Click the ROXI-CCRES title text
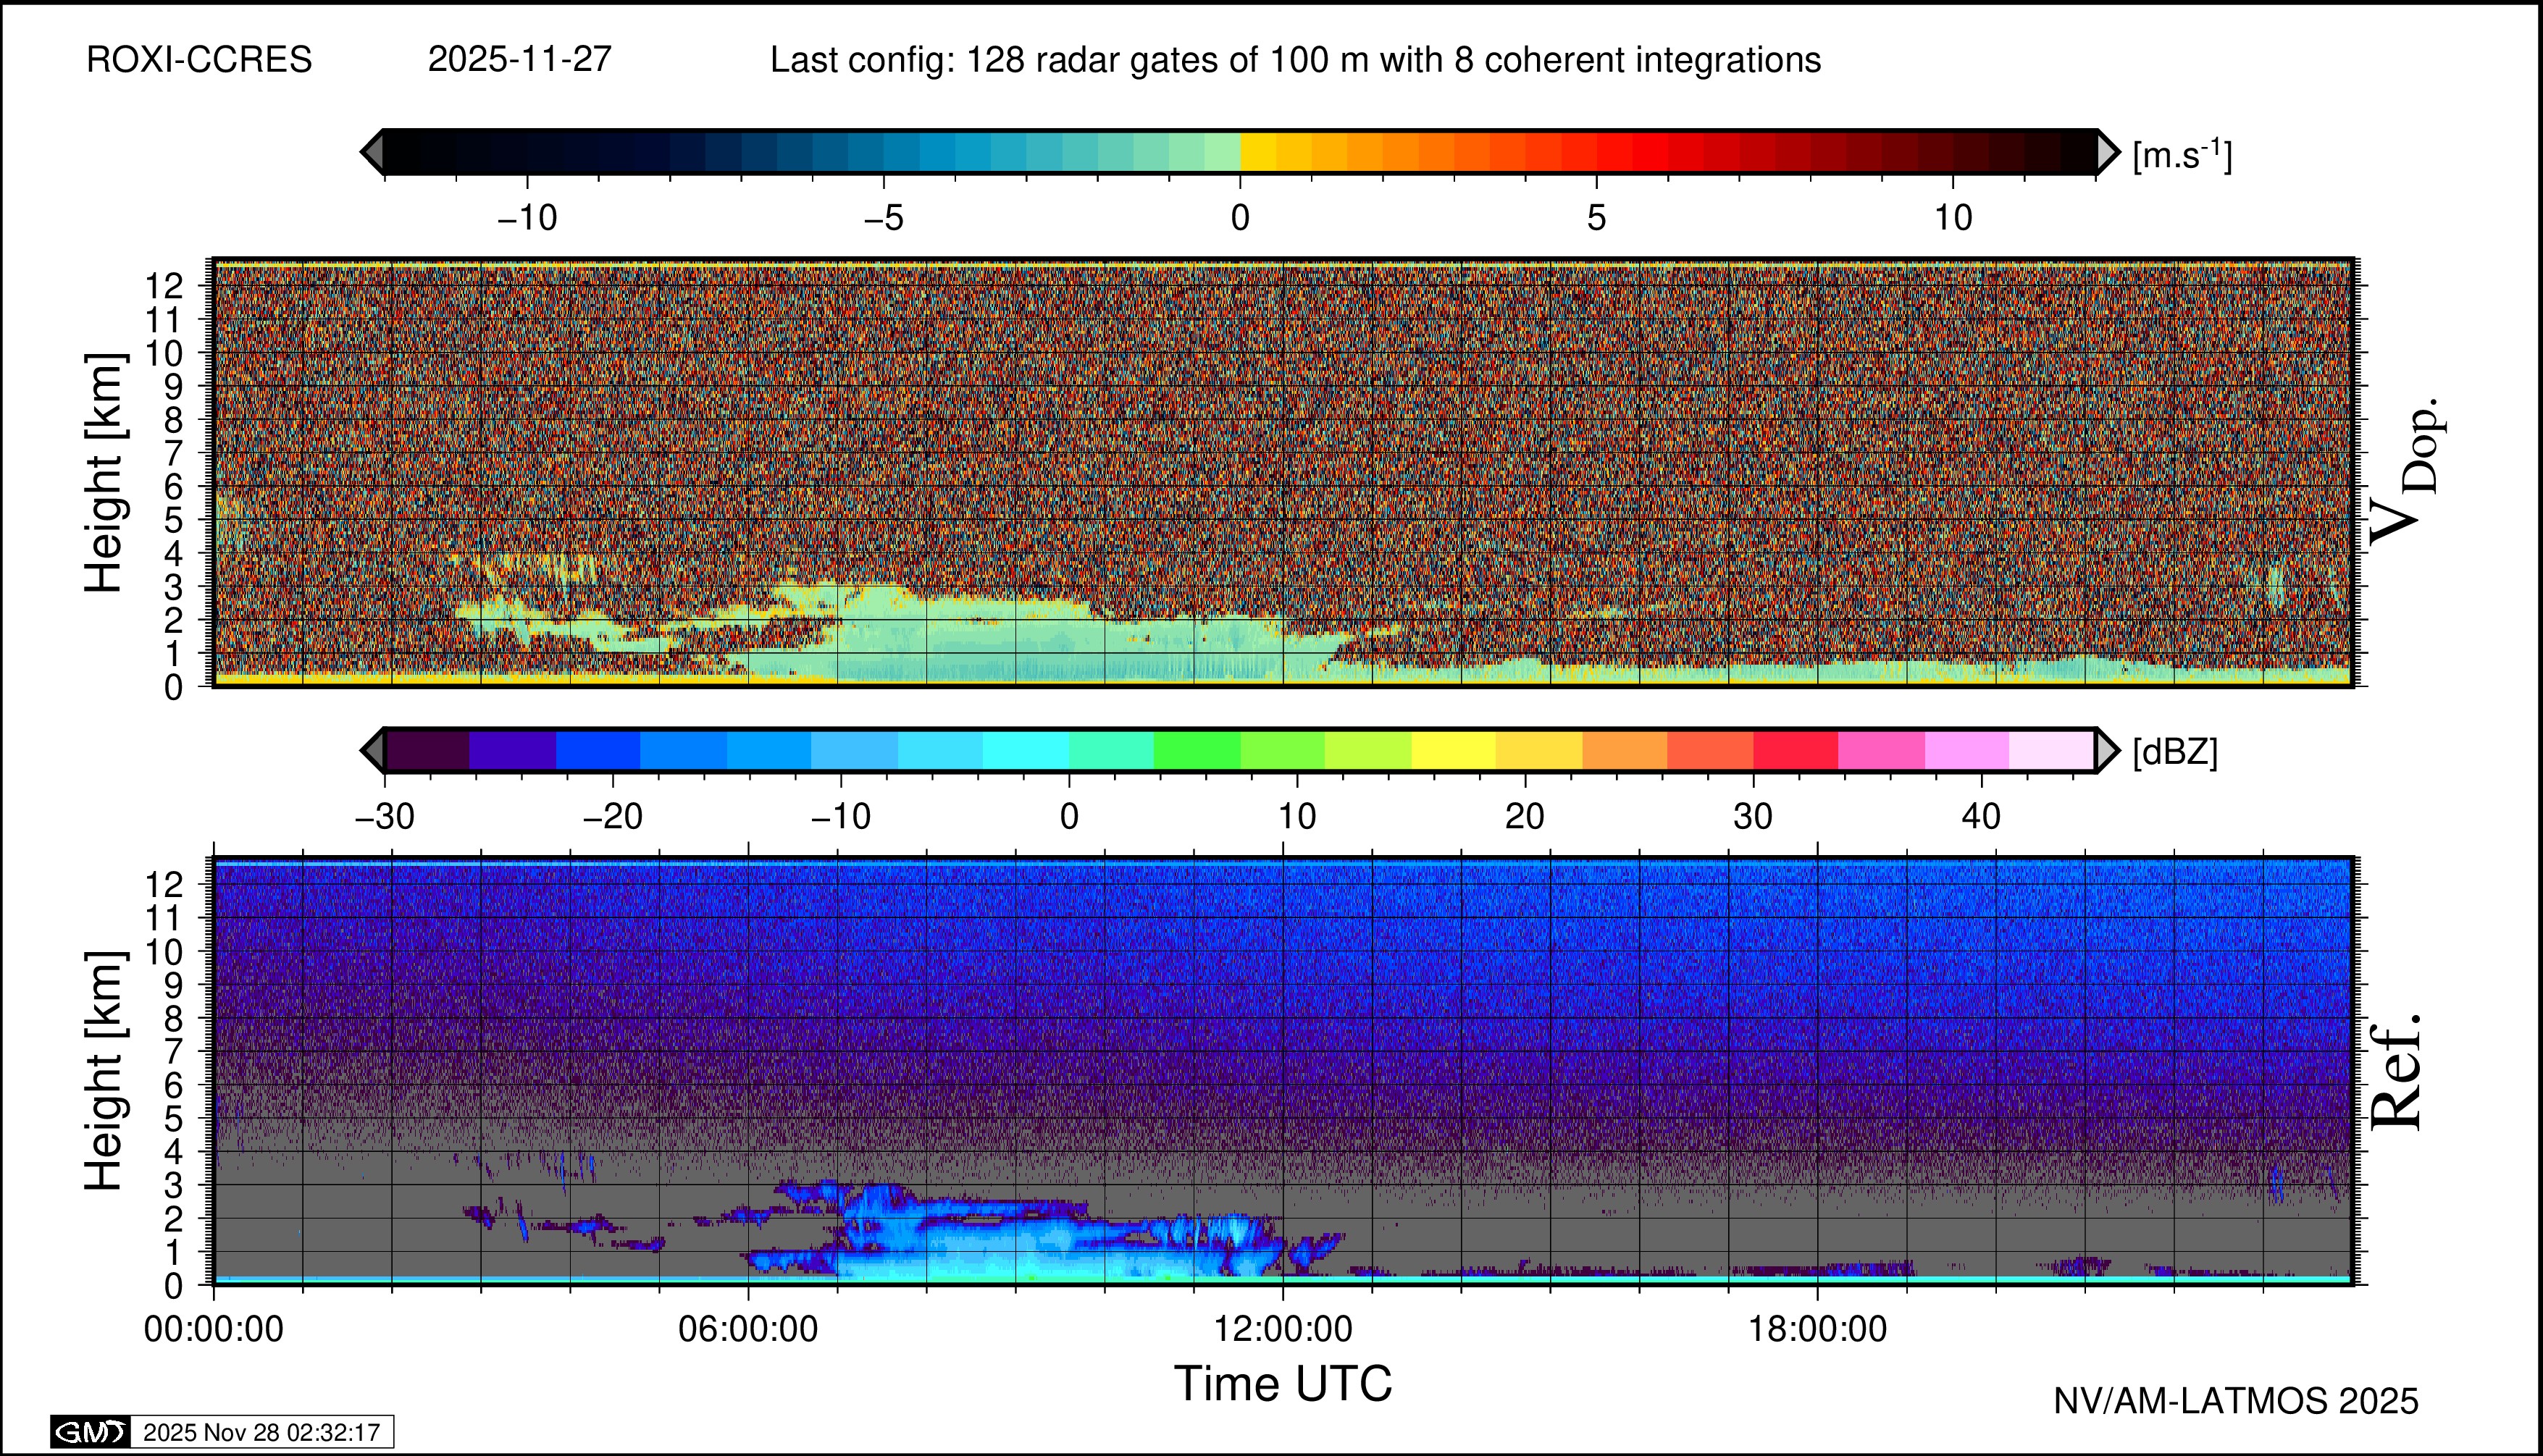Screen dimensions: 2543x1456 tap(199, 60)
